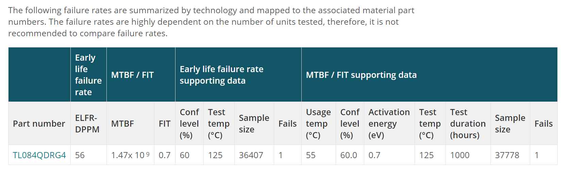Click the FIT column header cell
The width and height of the screenshot is (572, 170).
[165, 124]
